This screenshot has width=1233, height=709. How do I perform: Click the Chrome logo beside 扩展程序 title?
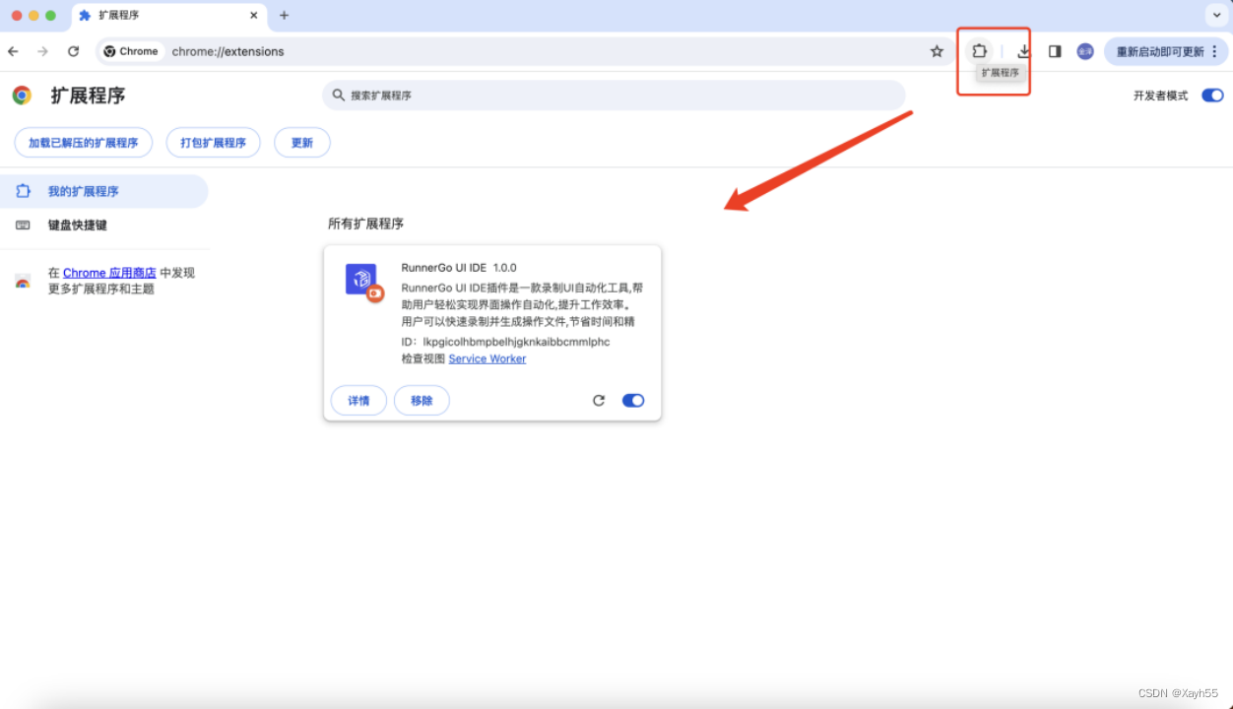tap(22, 96)
